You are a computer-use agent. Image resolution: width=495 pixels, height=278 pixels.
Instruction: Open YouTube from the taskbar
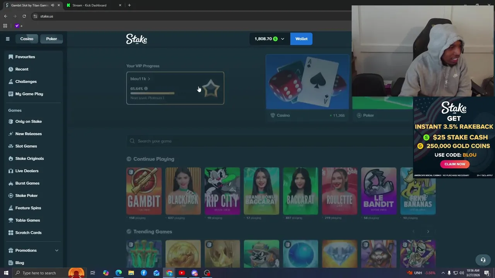coord(182,273)
